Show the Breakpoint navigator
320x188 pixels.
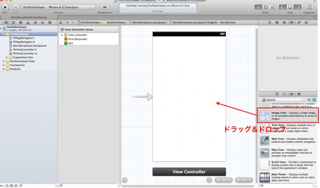(42, 23)
